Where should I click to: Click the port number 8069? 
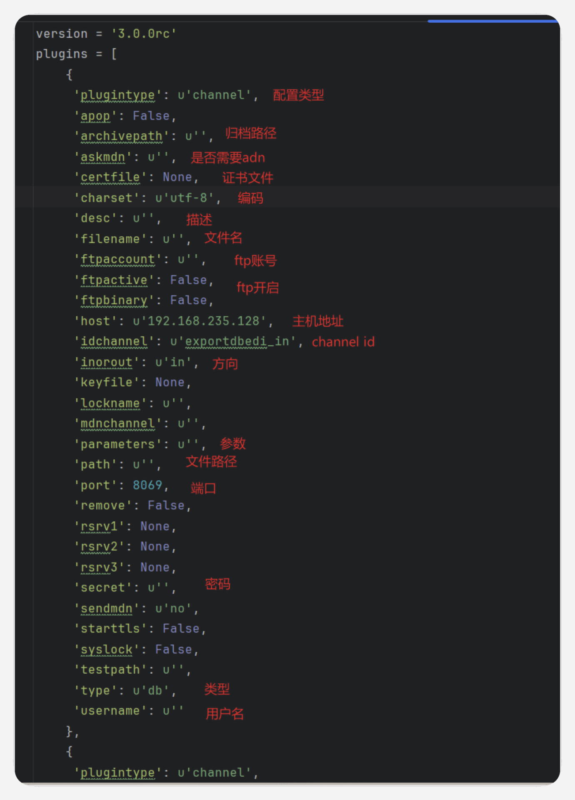(x=147, y=485)
